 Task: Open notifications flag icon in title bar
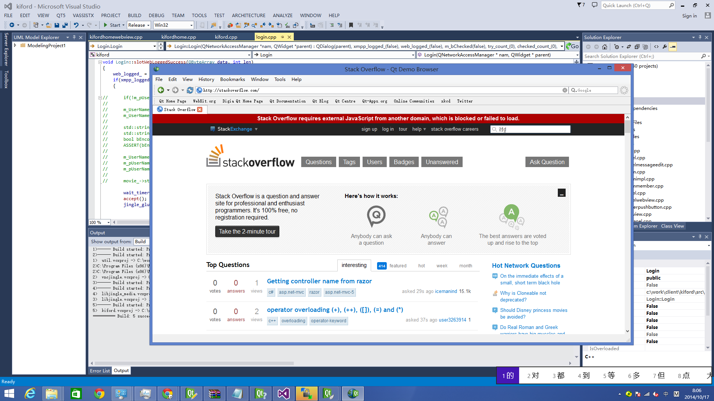pos(581,5)
